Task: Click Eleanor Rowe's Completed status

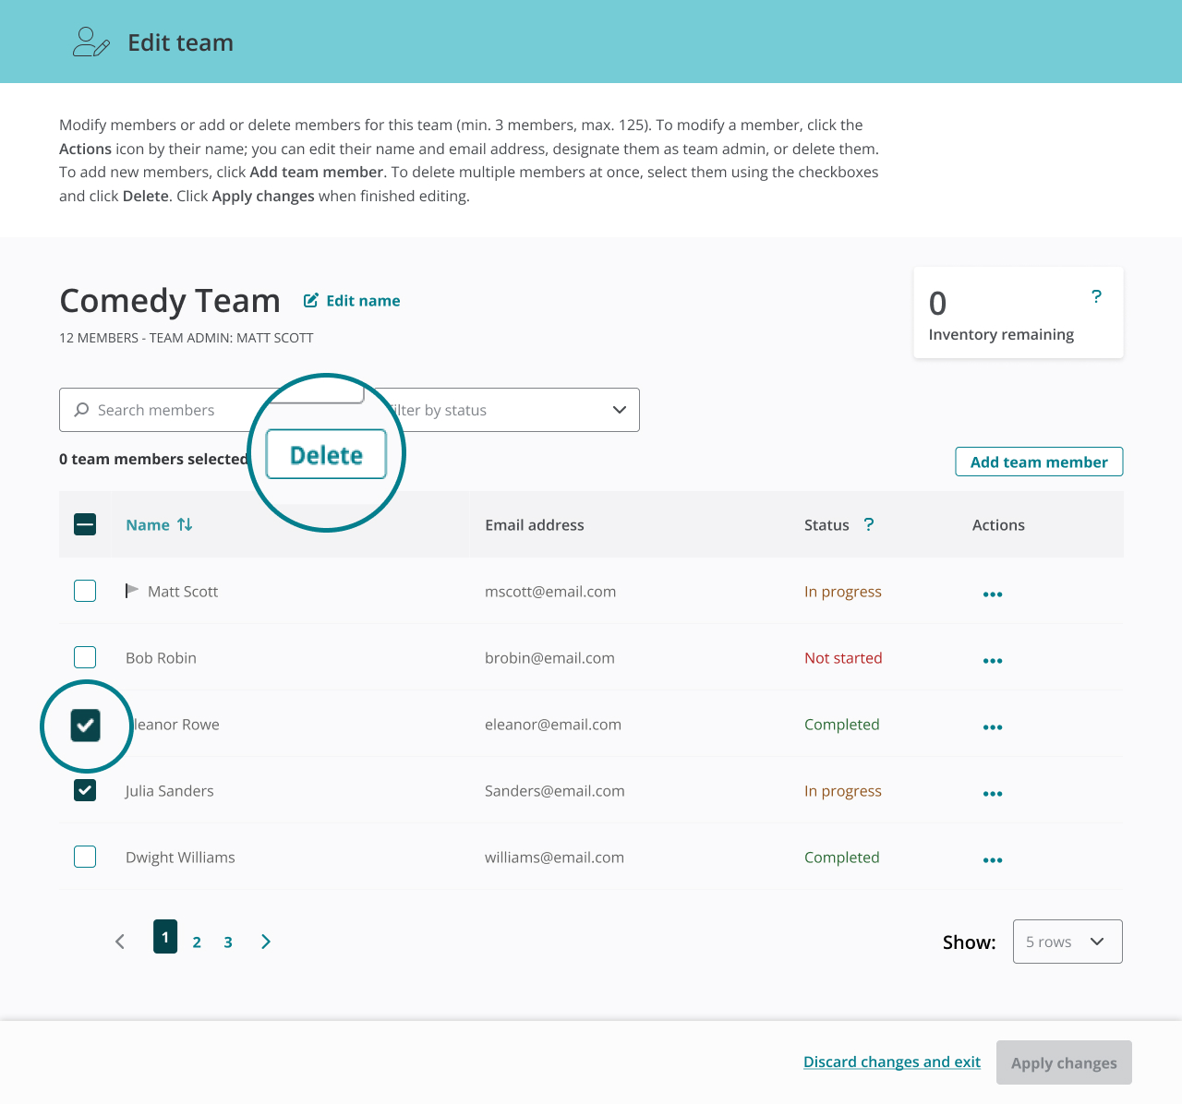Action: (x=842, y=725)
